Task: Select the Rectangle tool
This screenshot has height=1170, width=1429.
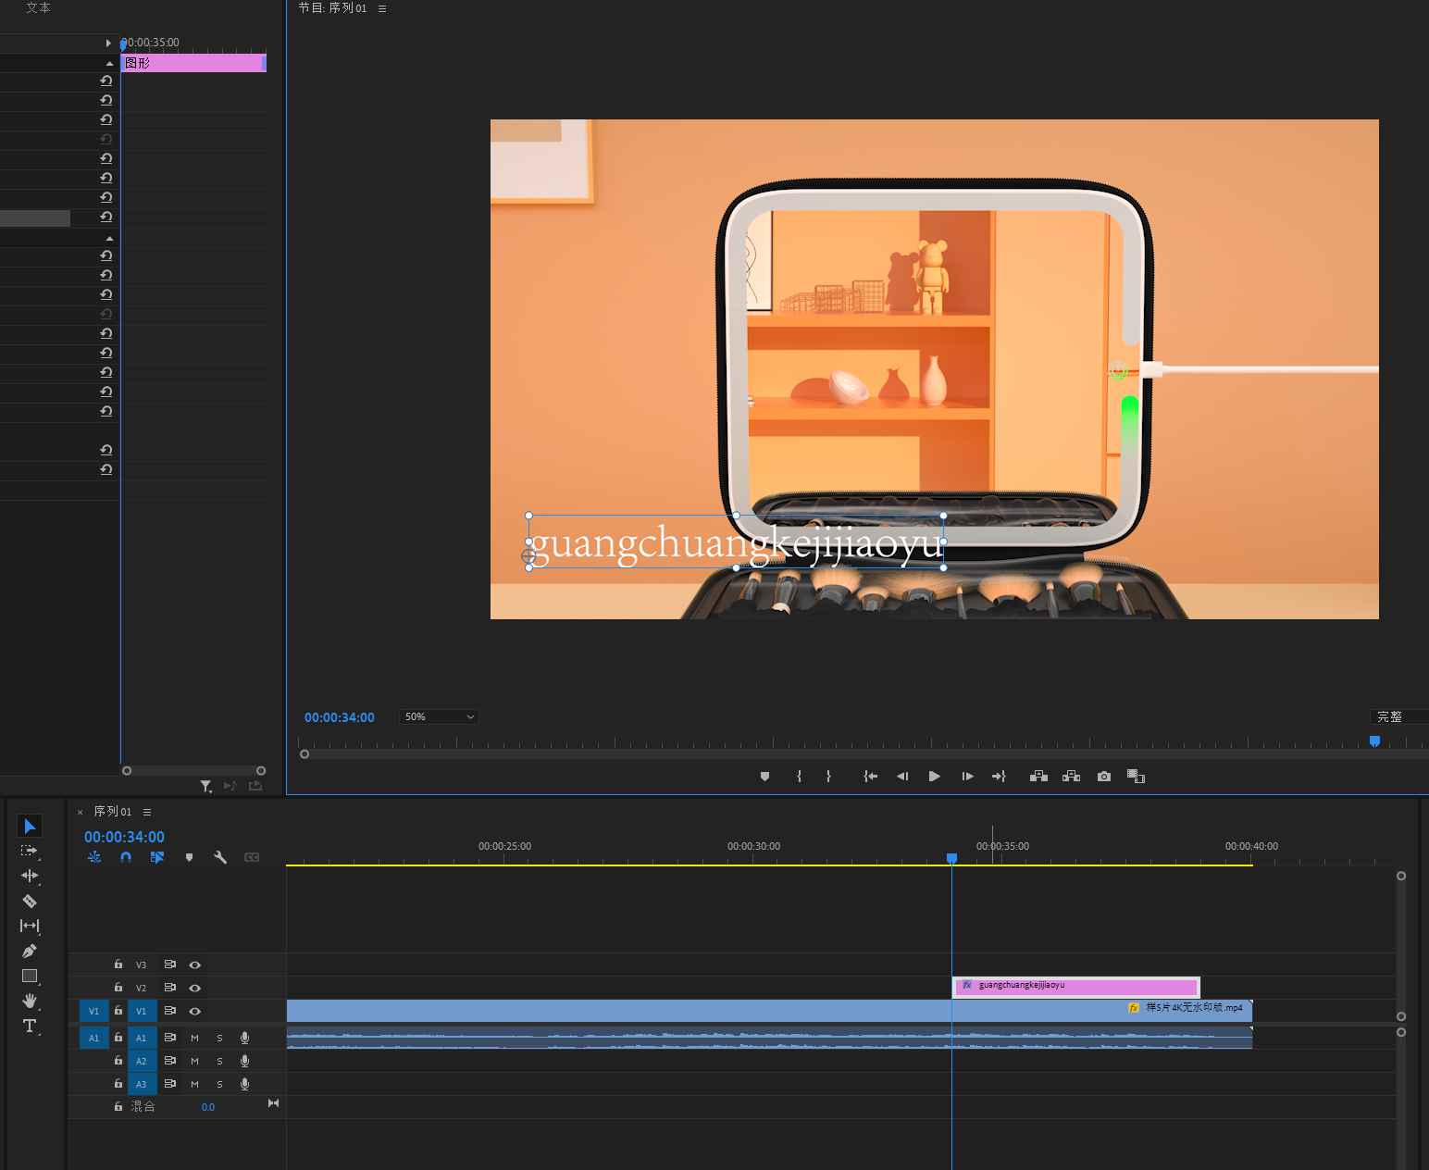Action: [x=30, y=976]
